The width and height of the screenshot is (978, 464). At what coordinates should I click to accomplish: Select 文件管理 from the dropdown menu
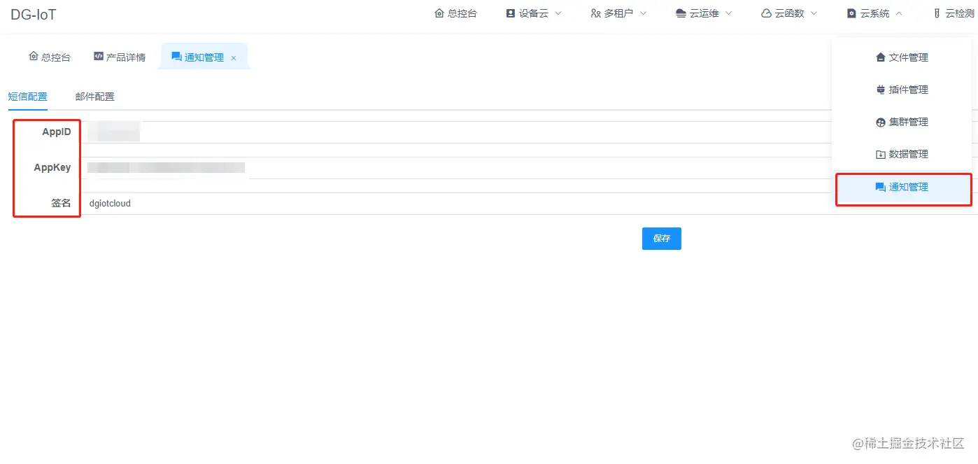902,57
